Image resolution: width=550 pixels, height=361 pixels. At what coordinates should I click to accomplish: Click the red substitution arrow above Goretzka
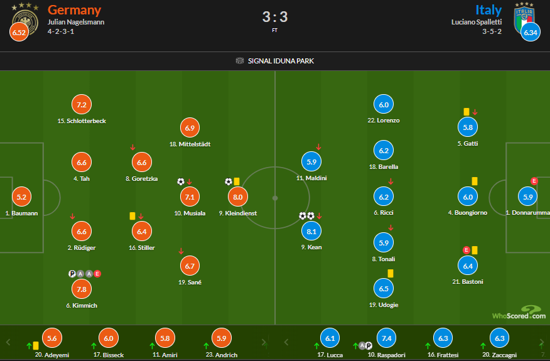(x=132, y=147)
